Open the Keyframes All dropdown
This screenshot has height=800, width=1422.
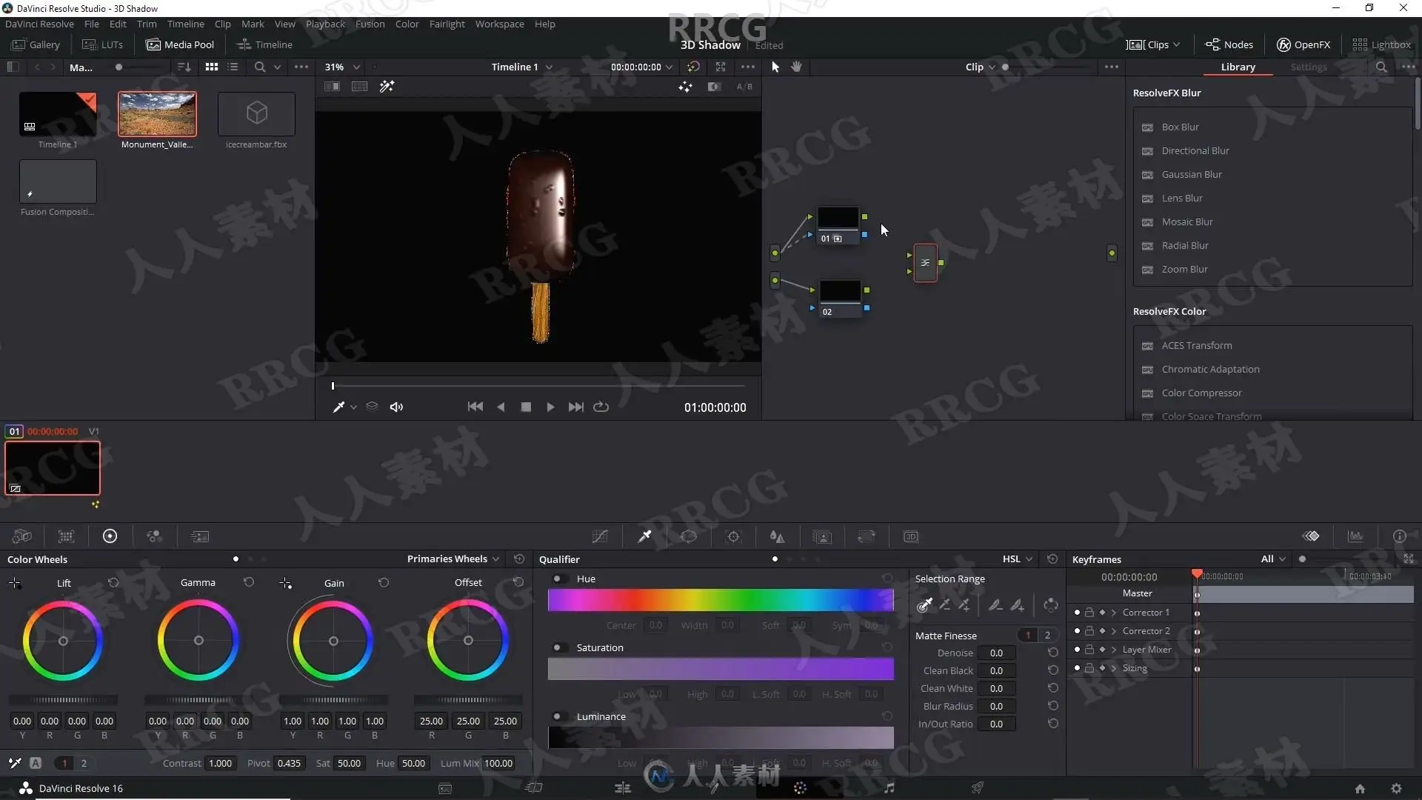click(x=1273, y=559)
